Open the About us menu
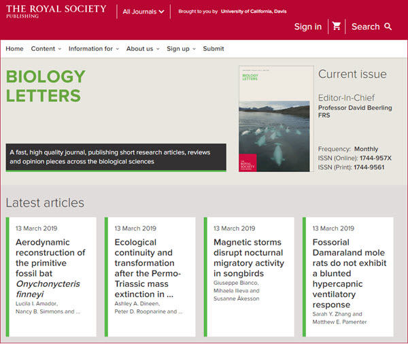 pyautogui.click(x=143, y=49)
